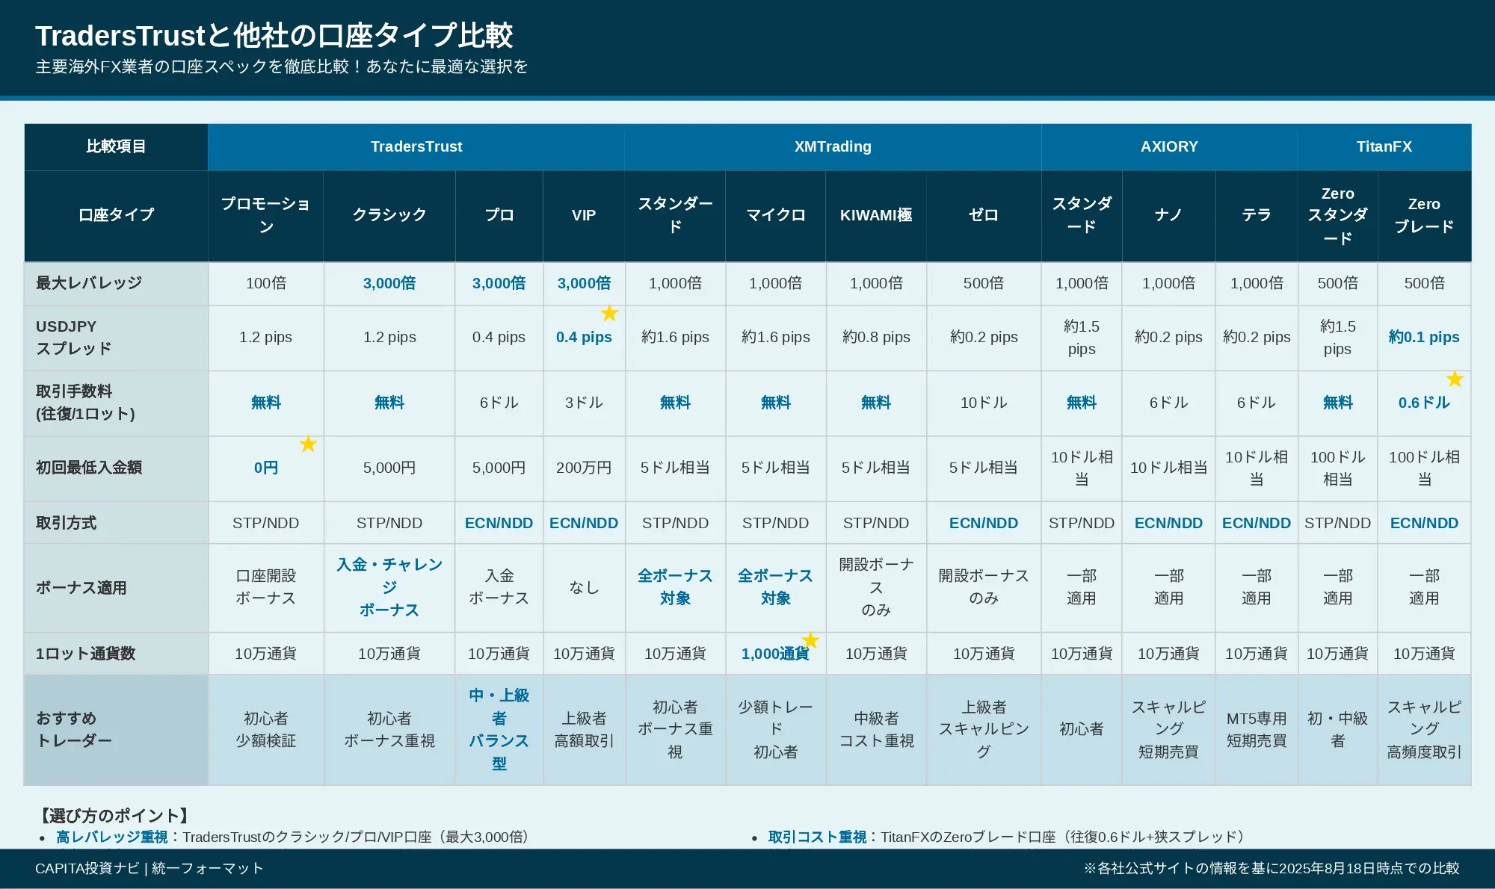Select the TitanFX column header

[x=1384, y=146]
